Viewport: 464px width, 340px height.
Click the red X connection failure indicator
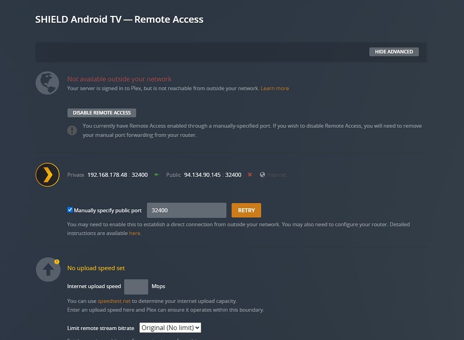250,175
